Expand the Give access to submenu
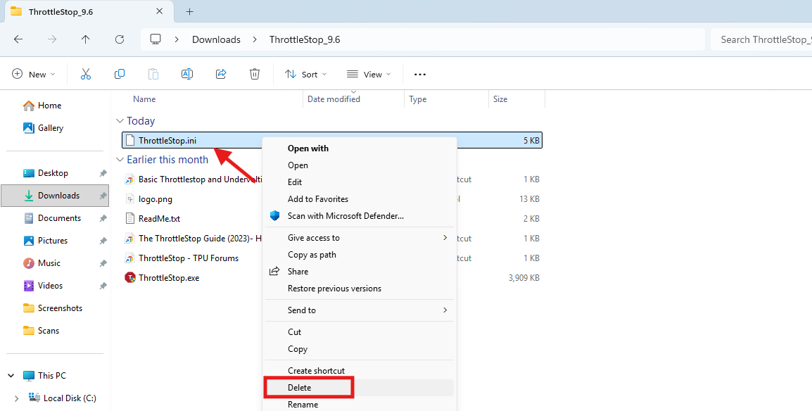The image size is (812, 411). tap(445, 238)
